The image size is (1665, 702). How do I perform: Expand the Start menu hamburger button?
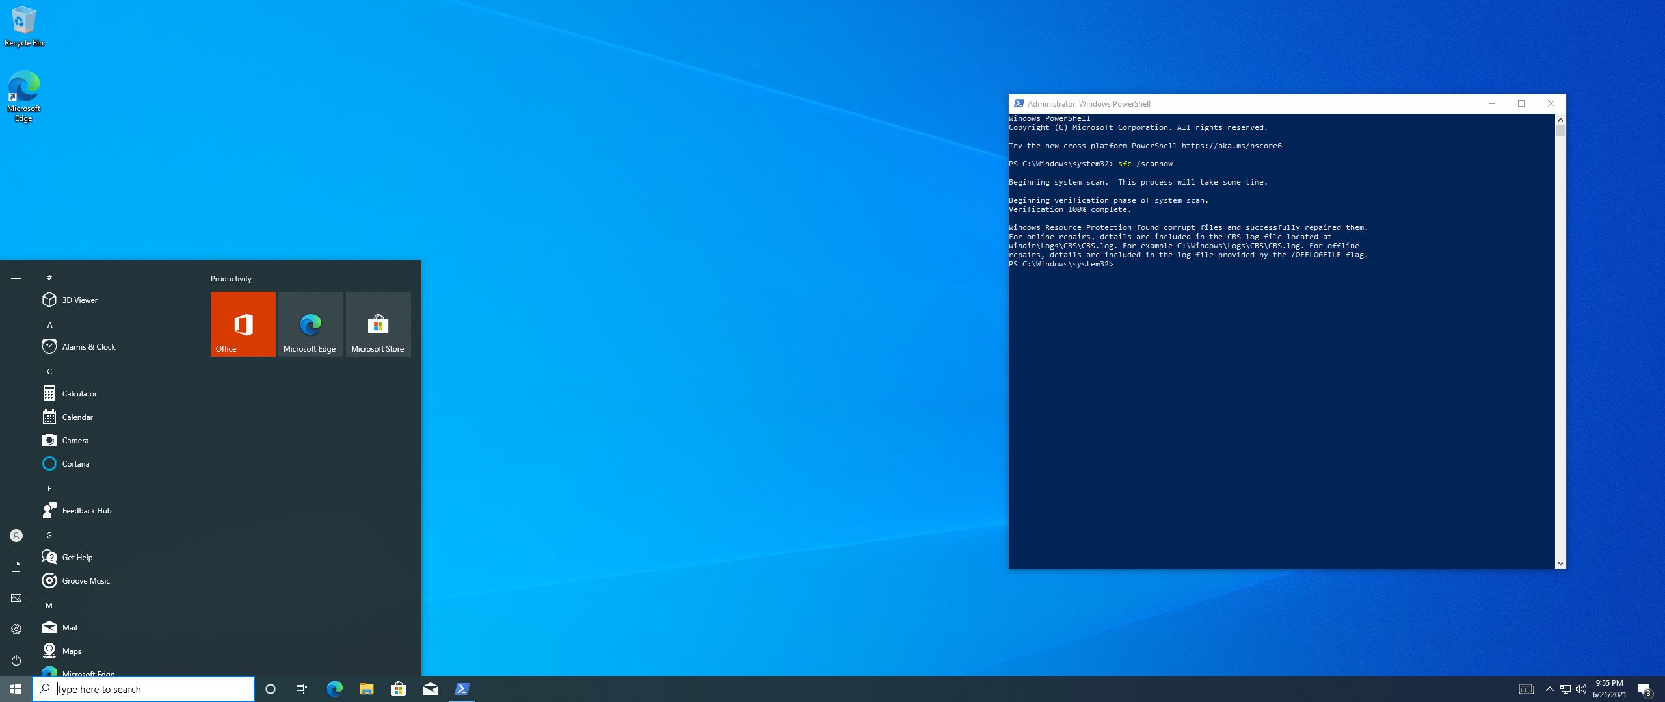(16, 278)
